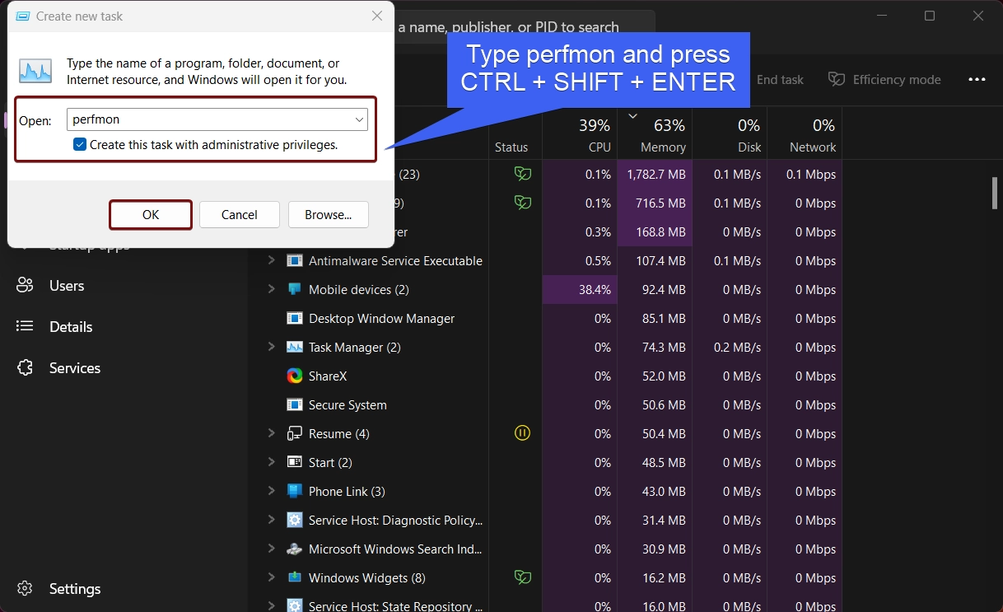Click the ShareX app icon
This screenshot has width=1003, height=612.
point(294,376)
